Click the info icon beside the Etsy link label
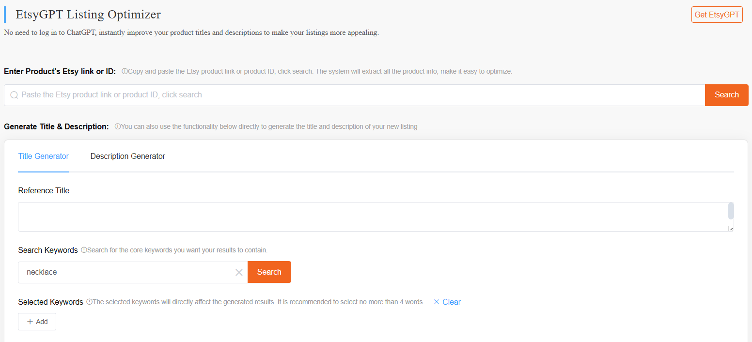 coord(124,71)
